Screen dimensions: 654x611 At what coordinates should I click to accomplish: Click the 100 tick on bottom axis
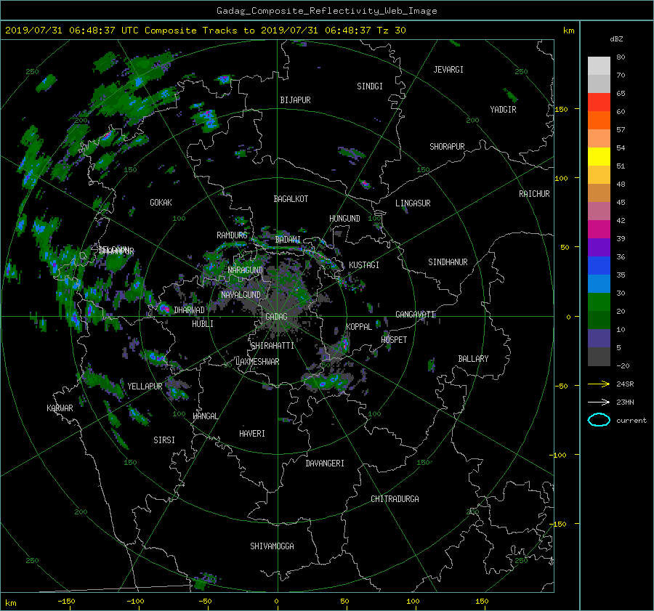pos(413,602)
